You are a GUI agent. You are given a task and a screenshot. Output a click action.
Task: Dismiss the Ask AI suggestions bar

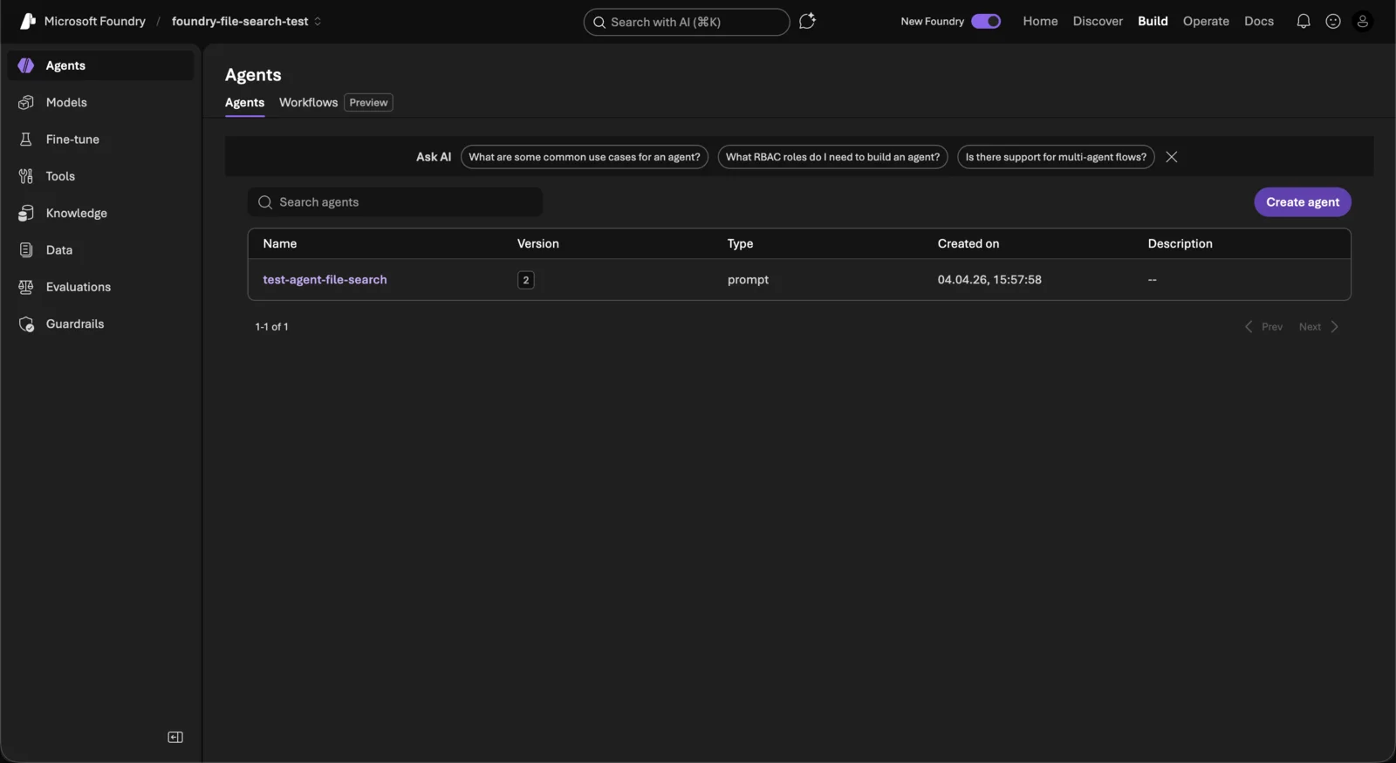click(x=1171, y=157)
